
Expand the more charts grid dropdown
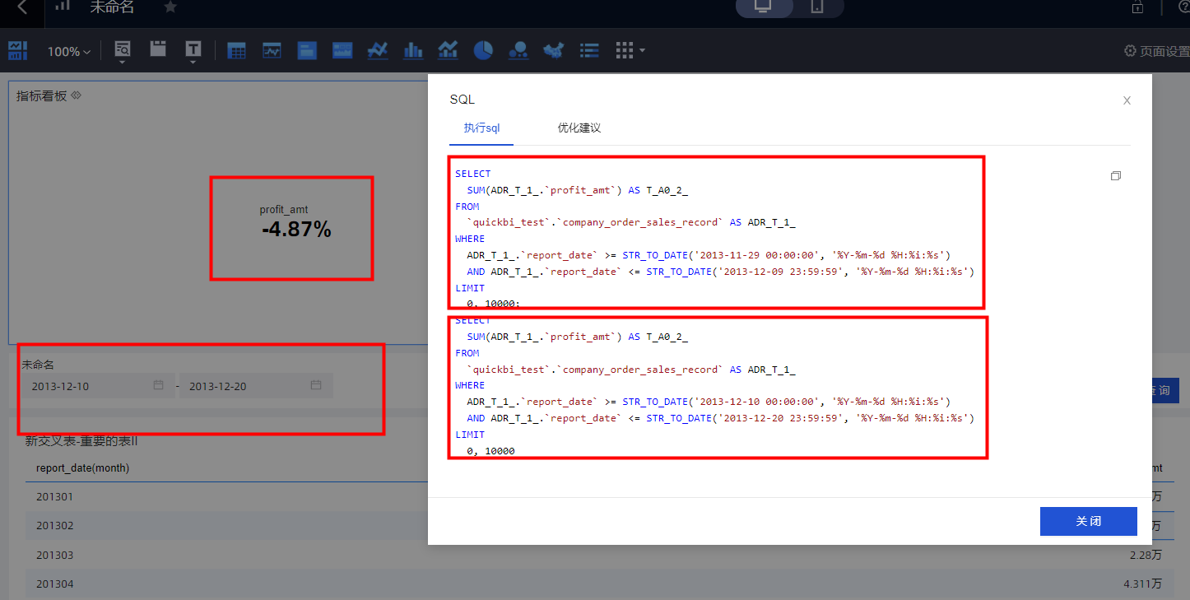(x=630, y=51)
